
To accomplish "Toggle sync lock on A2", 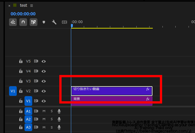I will point(36,119).
